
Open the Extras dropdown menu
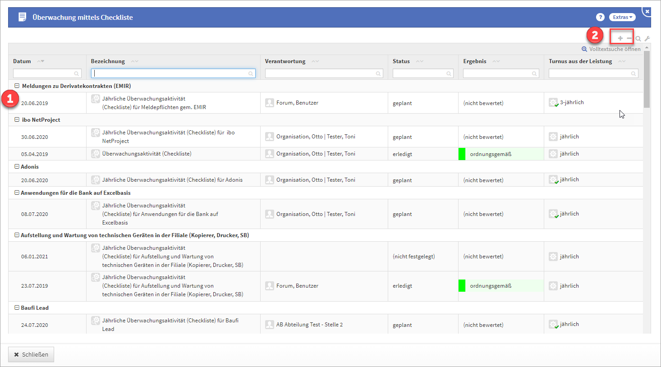(x=622, y=17)
